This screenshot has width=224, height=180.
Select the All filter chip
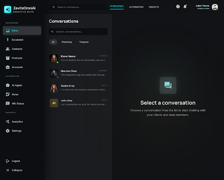click(x=53, y=42)
